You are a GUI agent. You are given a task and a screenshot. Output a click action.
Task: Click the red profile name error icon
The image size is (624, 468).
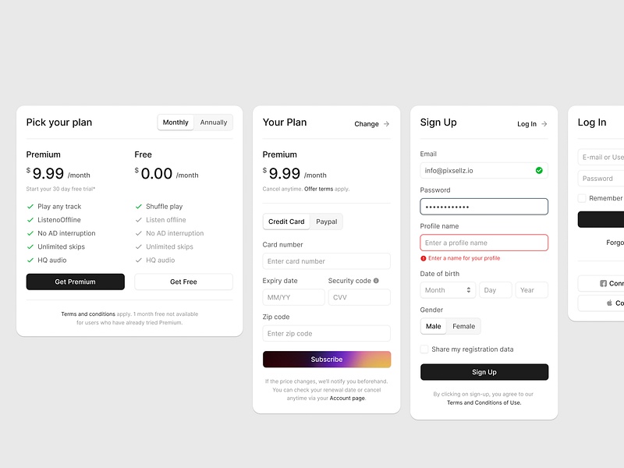pos(424,258)
